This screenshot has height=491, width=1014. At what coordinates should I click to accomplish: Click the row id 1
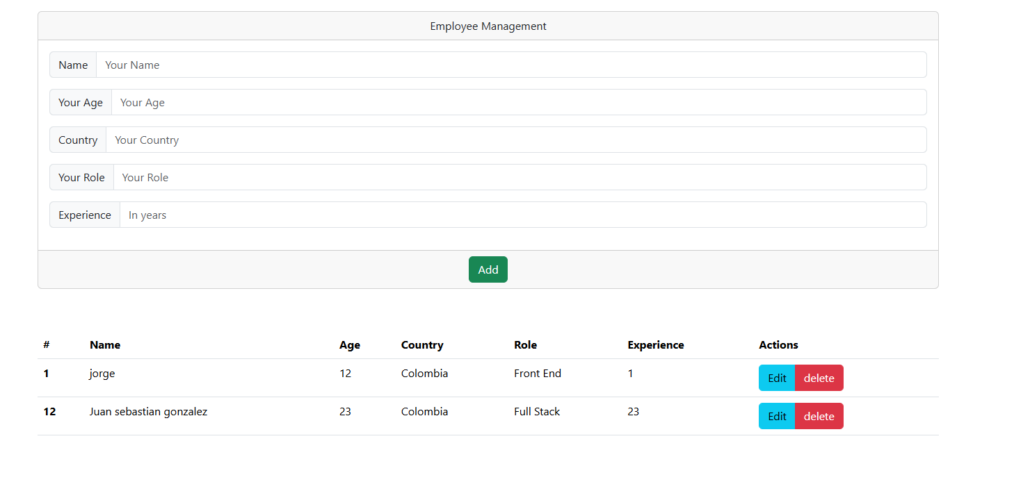pos(46,373)
